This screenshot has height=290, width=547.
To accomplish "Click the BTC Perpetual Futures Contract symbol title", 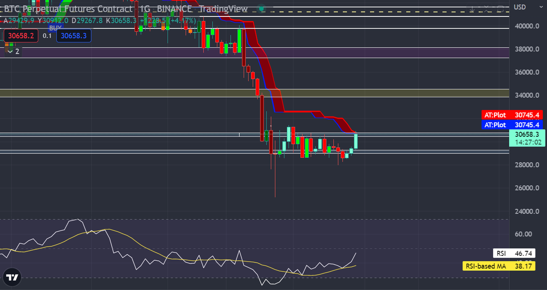I will pos(68,8).
